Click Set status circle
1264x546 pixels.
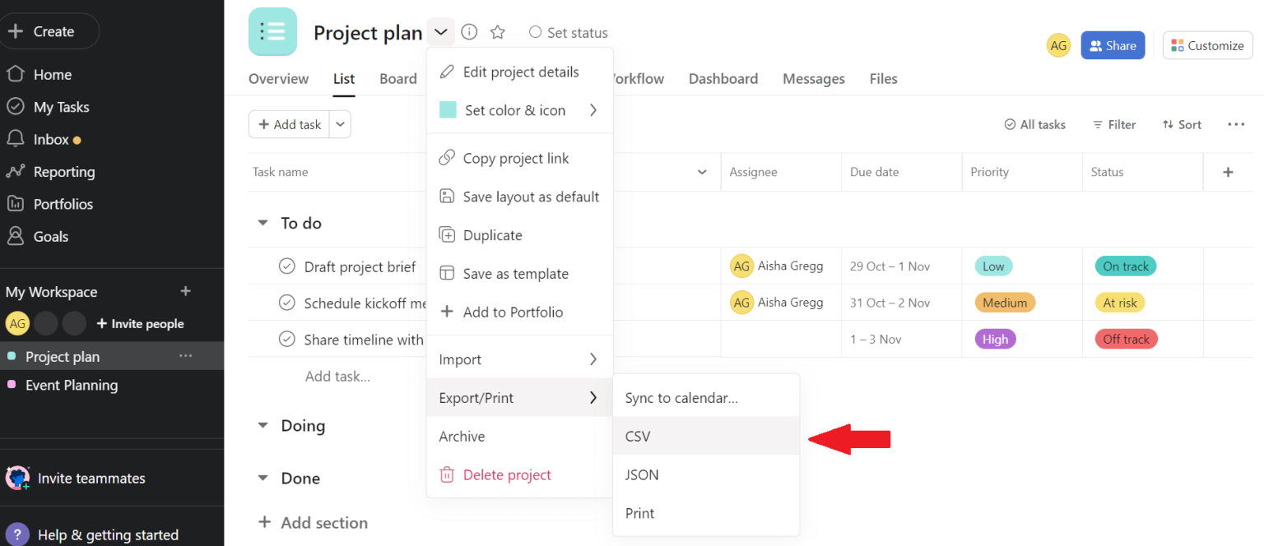(x=535, y=32)
